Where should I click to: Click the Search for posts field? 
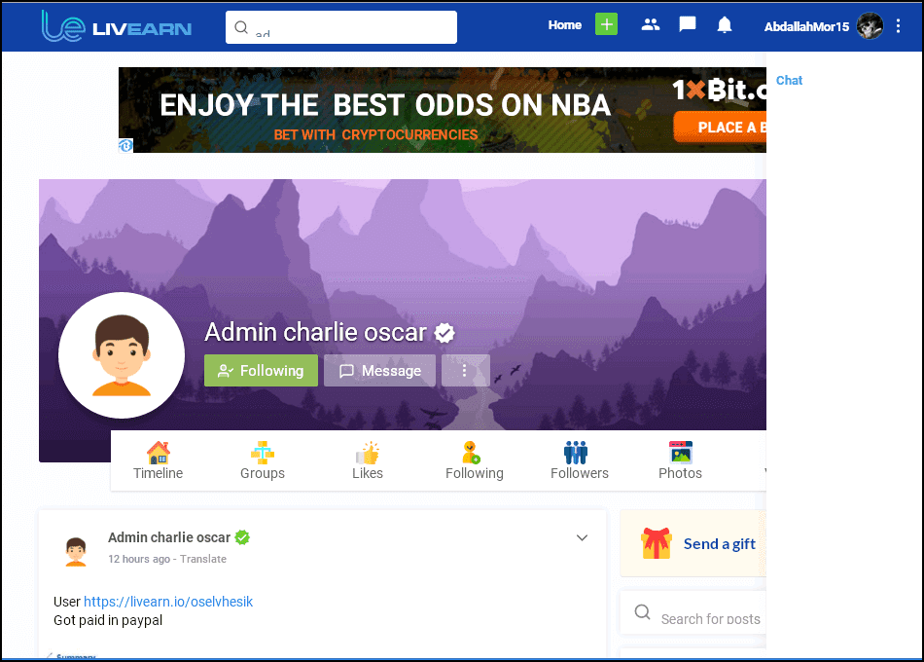[693, 613]
